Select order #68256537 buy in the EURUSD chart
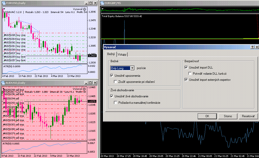259x158 pixels. [x=12, y=53]
